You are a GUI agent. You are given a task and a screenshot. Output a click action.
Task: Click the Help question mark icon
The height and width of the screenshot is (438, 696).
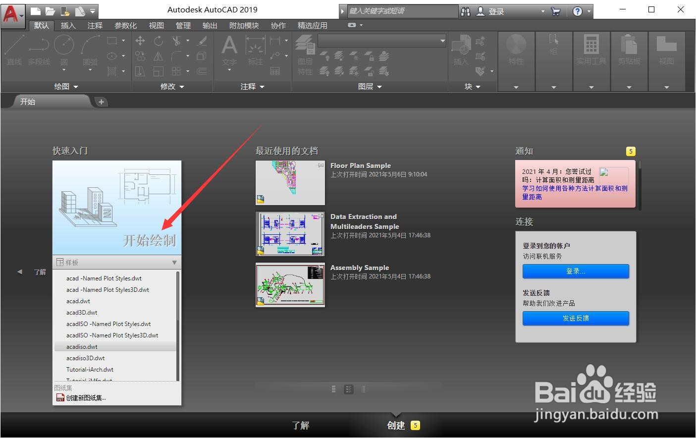pyautogui.click(x=578, y=11)
